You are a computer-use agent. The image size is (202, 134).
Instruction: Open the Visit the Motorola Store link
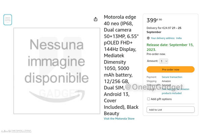[x=119, y=119]
